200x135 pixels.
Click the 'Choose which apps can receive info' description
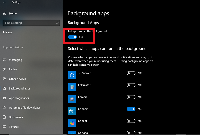click(x=111, y=61)
